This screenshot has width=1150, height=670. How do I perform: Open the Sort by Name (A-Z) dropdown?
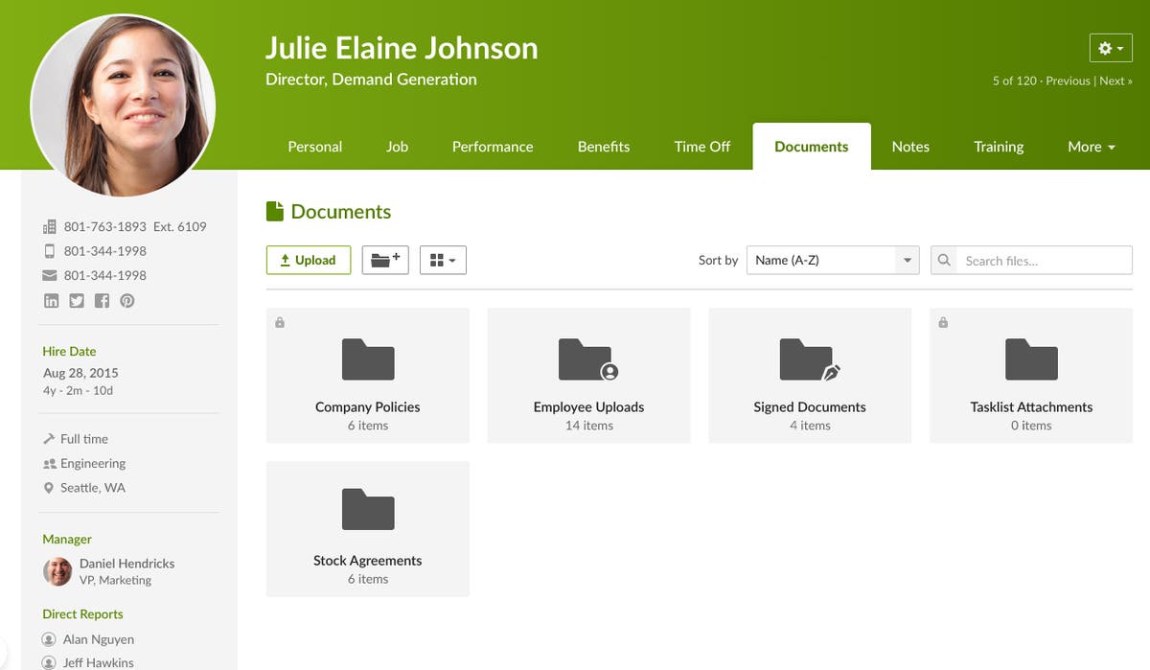click(832, 259)
